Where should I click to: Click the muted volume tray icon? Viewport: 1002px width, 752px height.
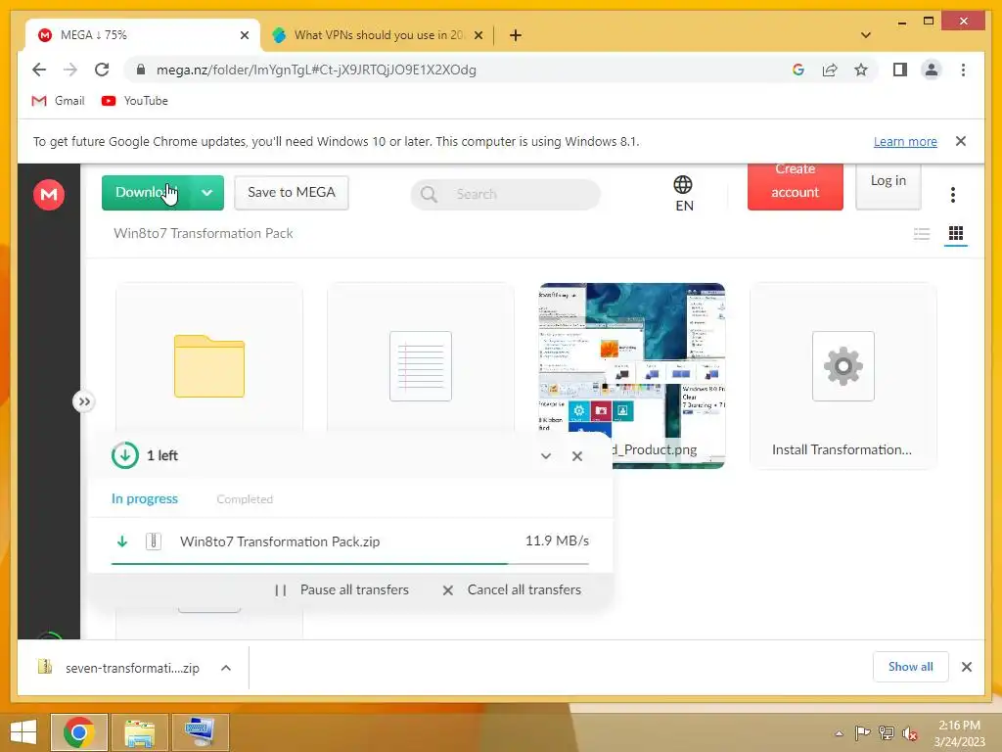[910, 732]
